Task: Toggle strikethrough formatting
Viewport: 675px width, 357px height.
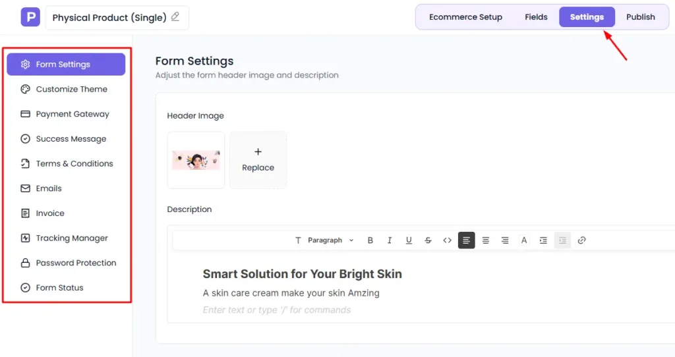Action: tap(428, 240)
